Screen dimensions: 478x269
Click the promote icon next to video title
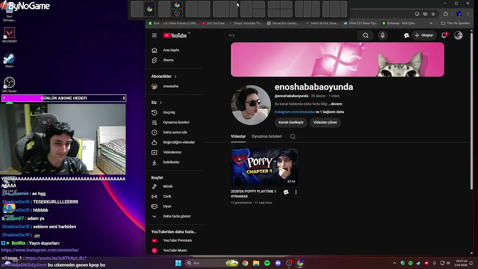pyautogui.click(x=286, y=192)
